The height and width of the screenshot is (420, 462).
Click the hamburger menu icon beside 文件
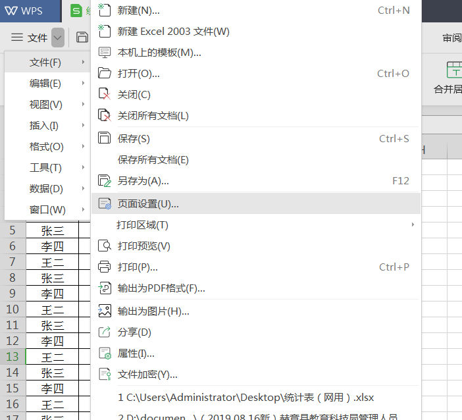17,38
